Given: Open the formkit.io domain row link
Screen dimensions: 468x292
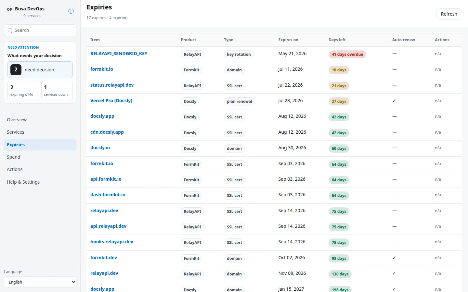Looking at the screenshot, I should 102,69.
